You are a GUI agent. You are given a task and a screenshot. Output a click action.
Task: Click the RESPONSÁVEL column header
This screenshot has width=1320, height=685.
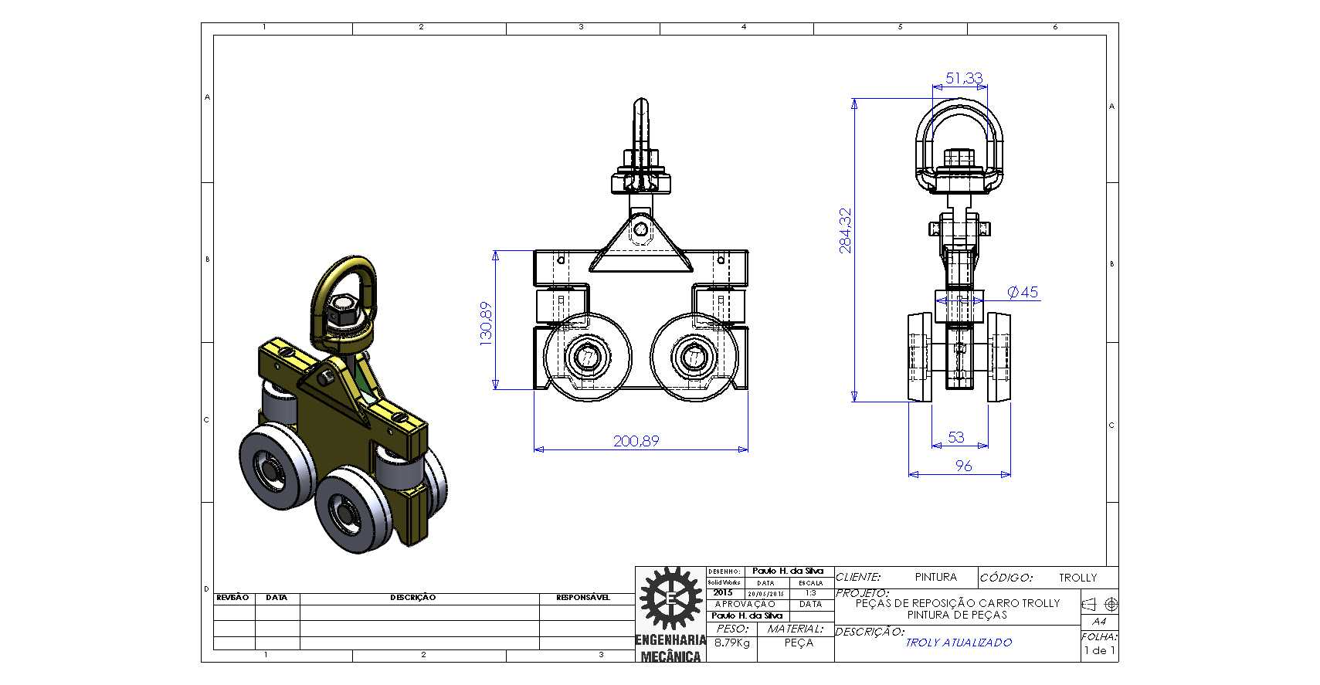tap(583, 597)
